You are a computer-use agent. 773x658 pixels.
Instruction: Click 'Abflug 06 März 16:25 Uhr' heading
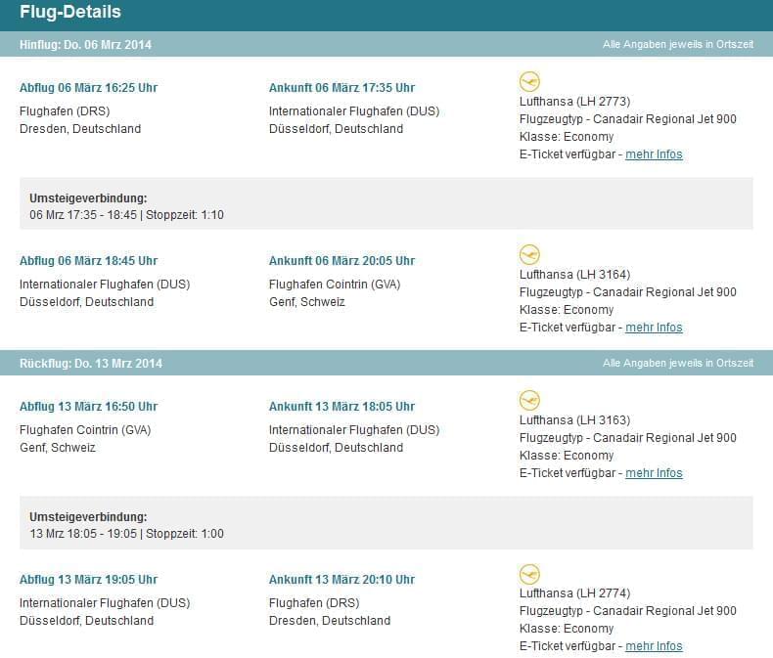tap(88, 88)
